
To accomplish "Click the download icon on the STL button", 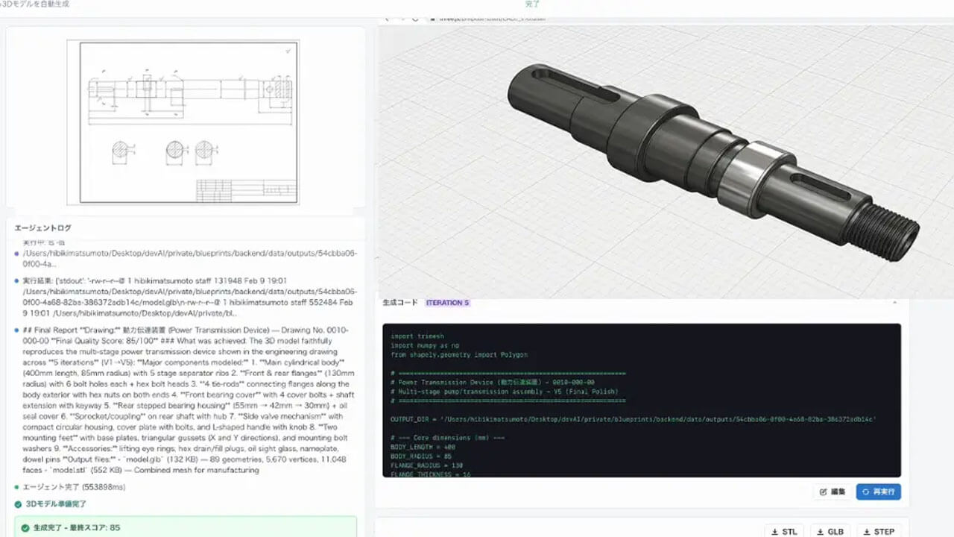I will click(x=775, y=531).
